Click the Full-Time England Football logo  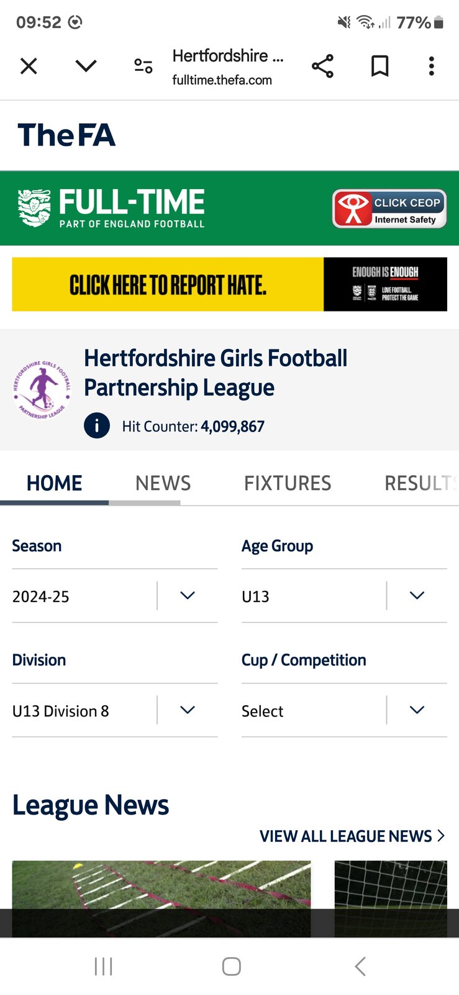tap(112, 208)
